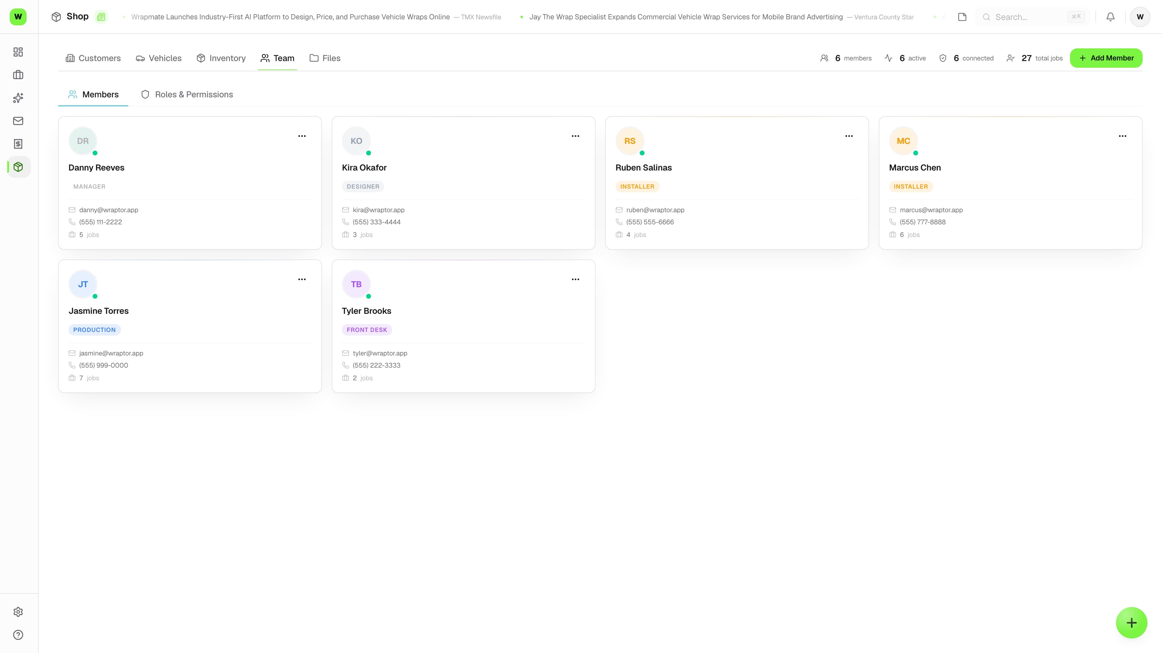
Task: Open settings gear in sidebar
Action: (18, 612)
